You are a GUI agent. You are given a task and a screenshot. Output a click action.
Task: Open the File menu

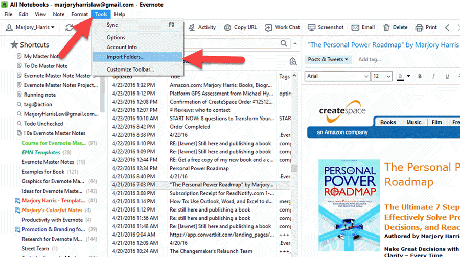pyautogui.click(x=8, y=14)
